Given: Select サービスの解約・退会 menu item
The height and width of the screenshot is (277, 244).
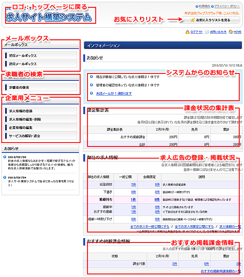Looking at the screenshot, I should (41, 136).
